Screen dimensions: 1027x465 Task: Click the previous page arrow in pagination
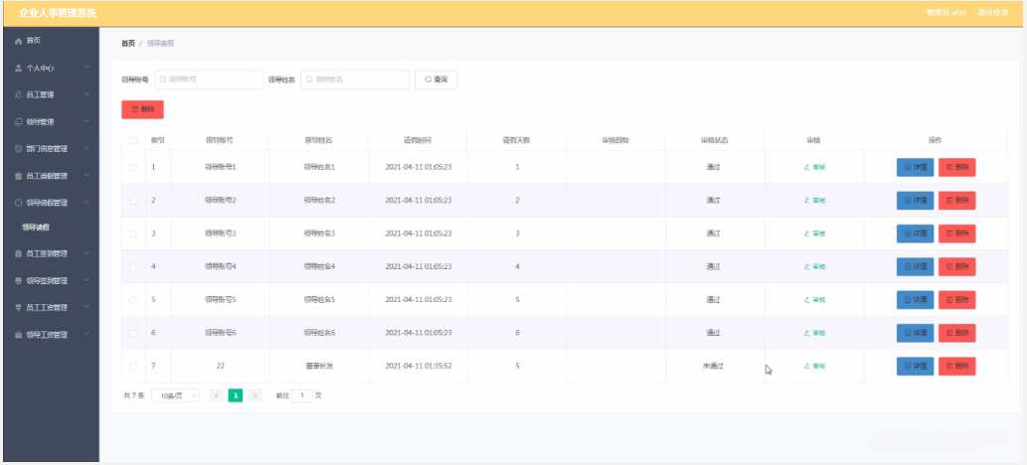[x=217, y=395]
